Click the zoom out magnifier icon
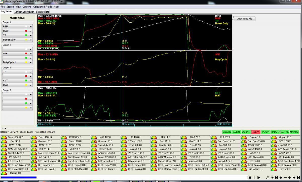This screenshot has width=302, height=182. pyautogui.click(x=268, y=177)
